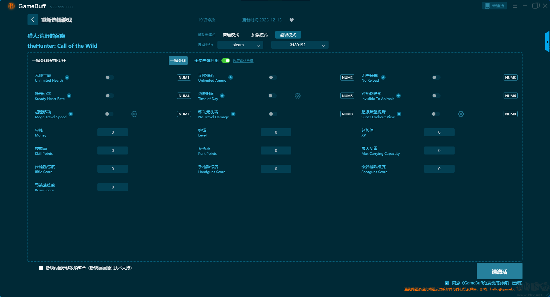550x297 pixels.
Task: Switch to 普通模式 tab
Action: pyautogui.click(x=231, y=35)
